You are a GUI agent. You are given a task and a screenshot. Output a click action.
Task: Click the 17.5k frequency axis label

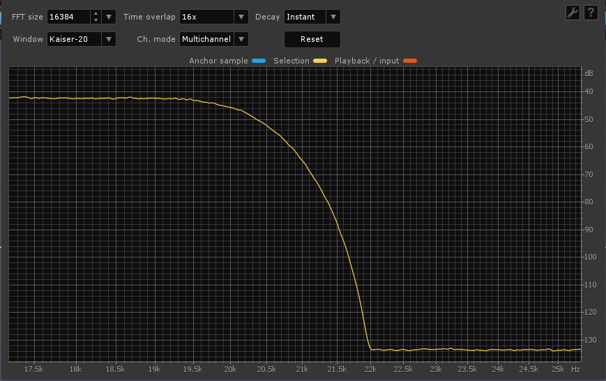coord(33,369)
